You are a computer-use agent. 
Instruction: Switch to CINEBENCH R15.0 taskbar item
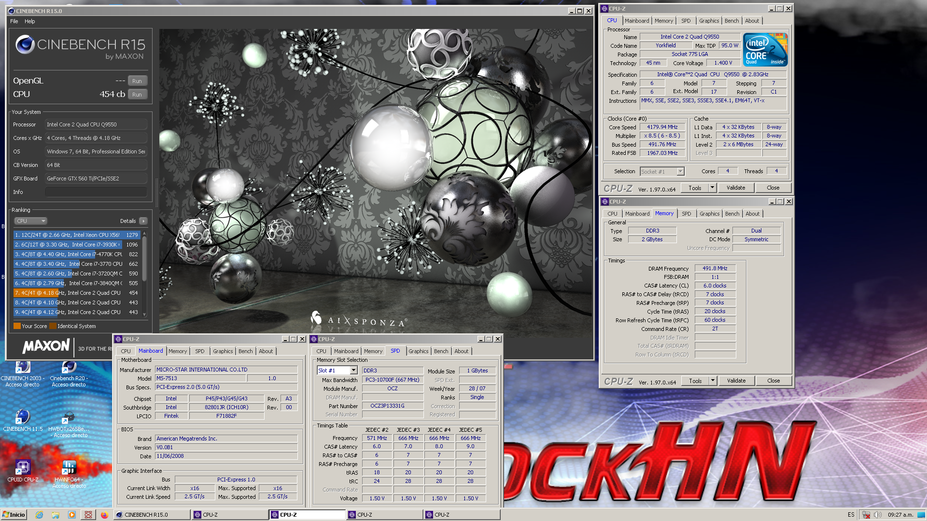pos(152,515)
